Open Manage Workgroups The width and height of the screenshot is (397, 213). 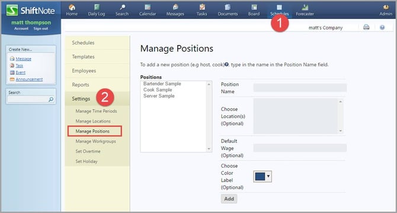96,141
